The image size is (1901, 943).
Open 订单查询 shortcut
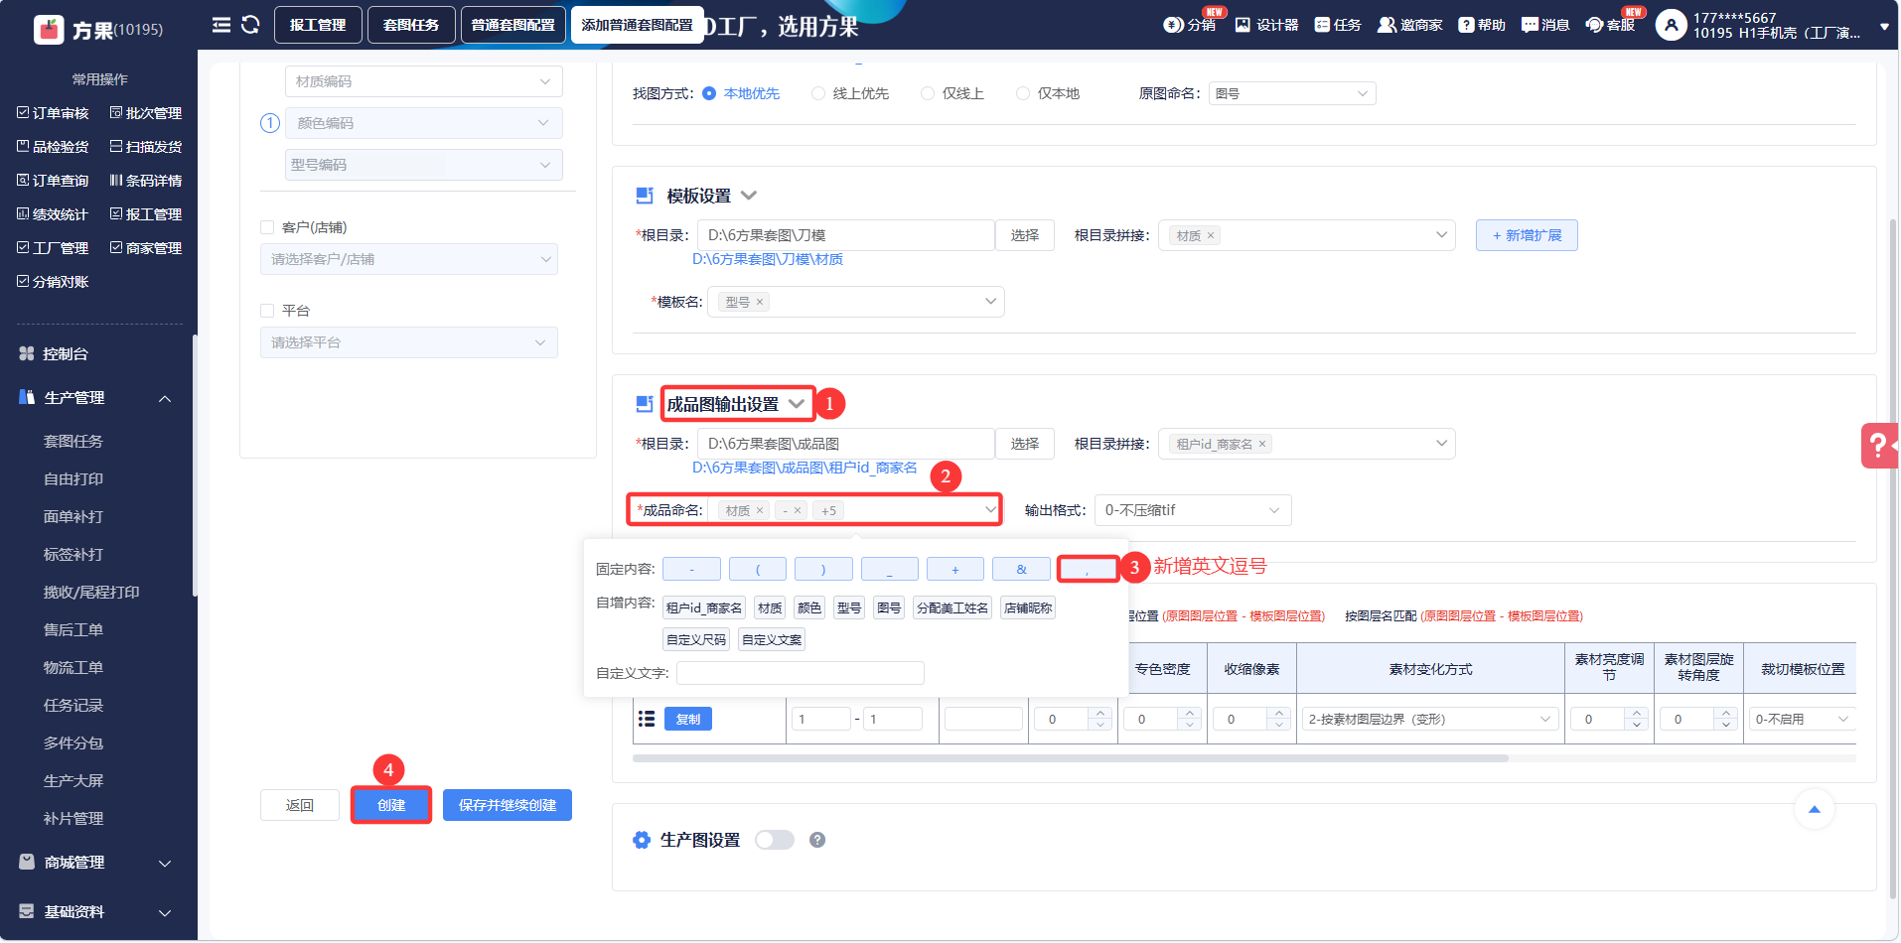click(54, 181)
